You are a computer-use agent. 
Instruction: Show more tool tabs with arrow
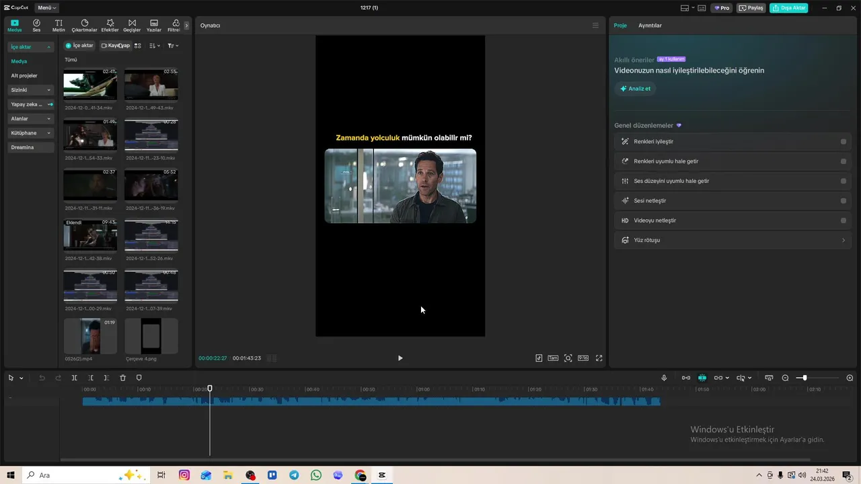click(187, 26)
